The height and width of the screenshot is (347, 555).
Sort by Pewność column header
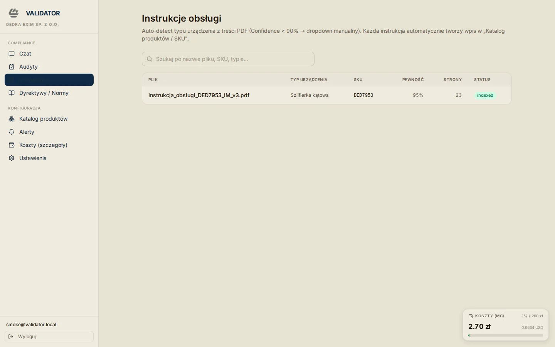click(413, 80)
